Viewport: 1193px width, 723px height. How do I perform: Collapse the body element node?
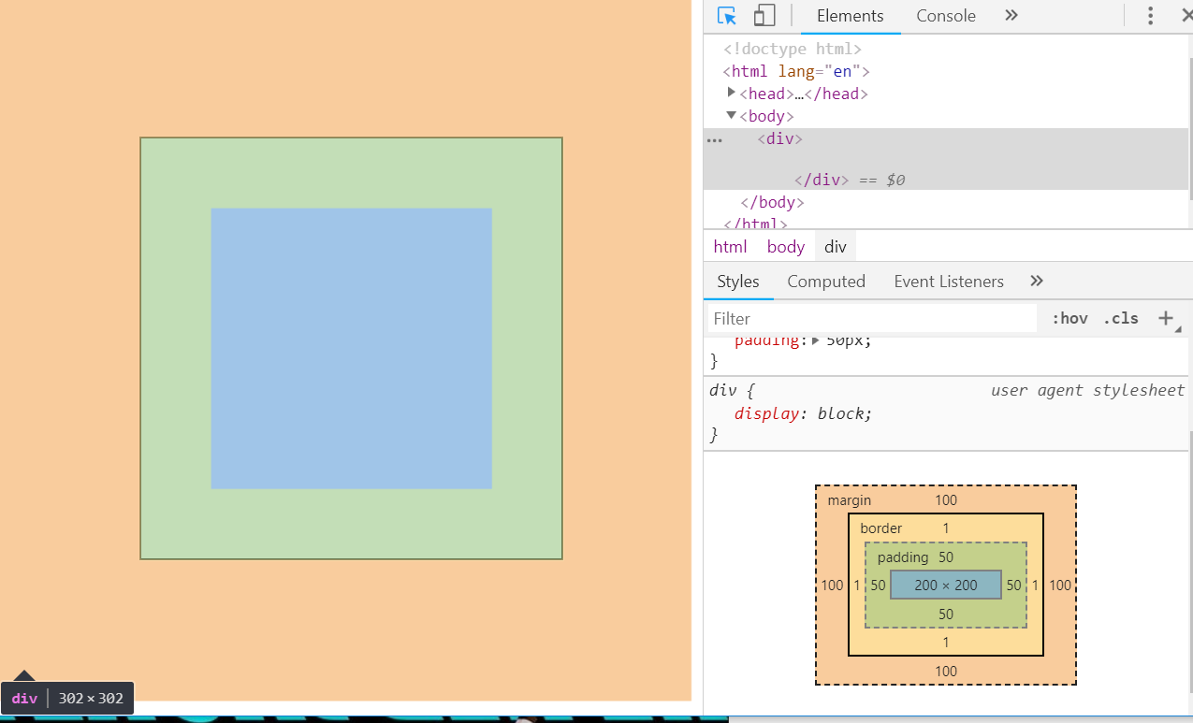point(732,115)
